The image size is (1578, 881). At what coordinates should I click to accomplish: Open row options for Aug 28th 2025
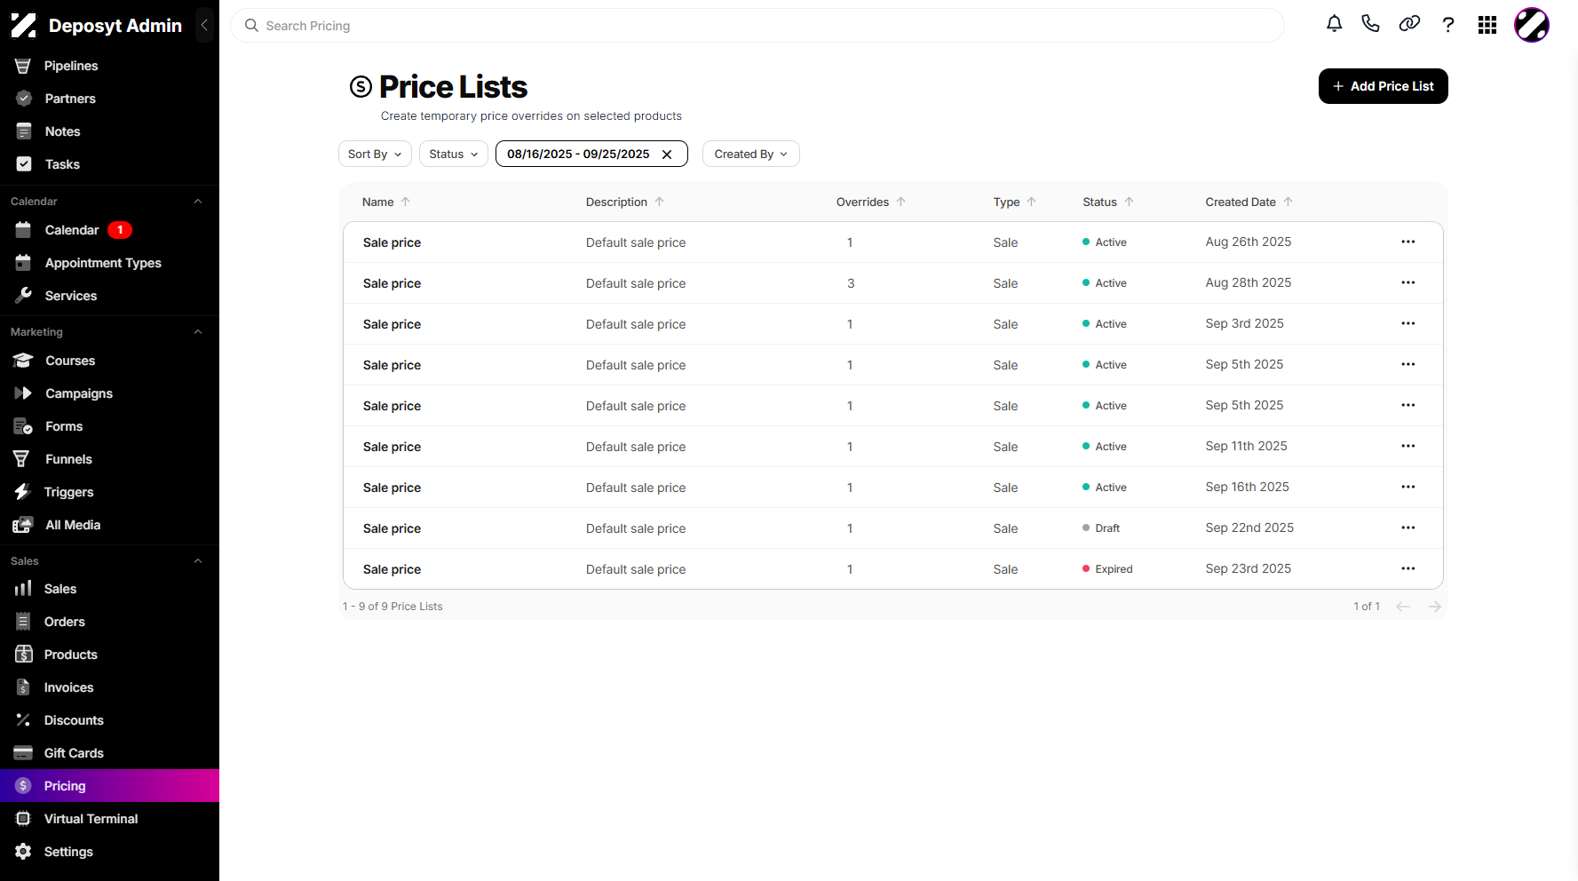click(1408, 282)
